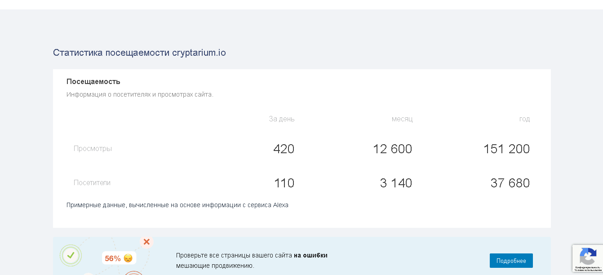Screen dimensions: 603x275
Task: Select the Посещаемость section title
Action: 93,82
